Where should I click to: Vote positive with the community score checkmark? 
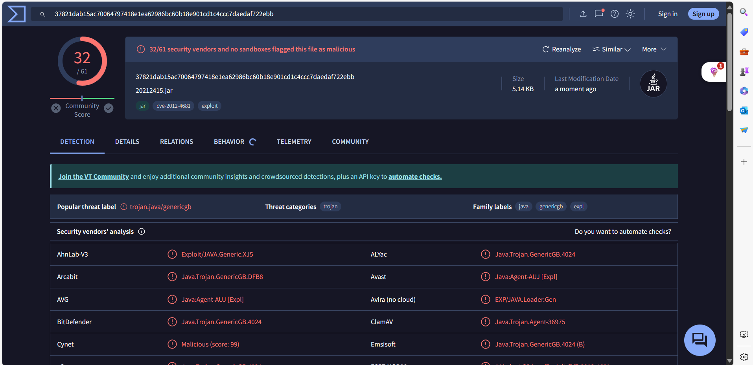tap(109, 108)
